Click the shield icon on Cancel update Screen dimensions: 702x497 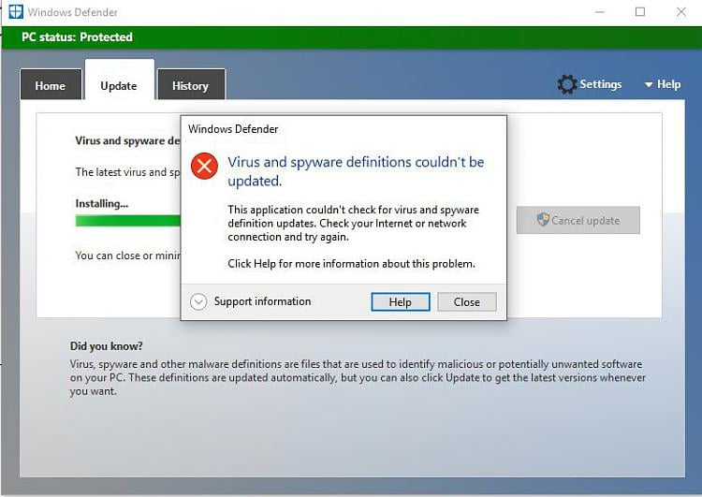[543, 219]
